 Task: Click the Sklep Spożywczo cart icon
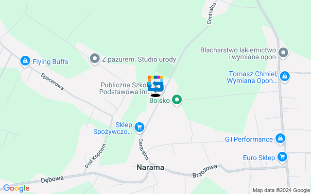tap(139, 128)
